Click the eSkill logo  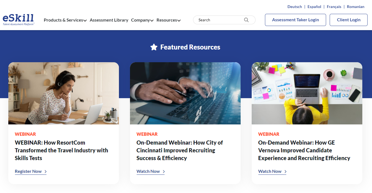coord(18,20)
